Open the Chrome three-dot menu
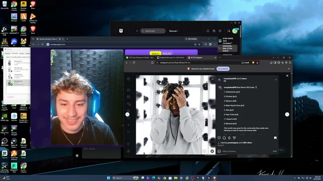 click(x=214, y=44)
